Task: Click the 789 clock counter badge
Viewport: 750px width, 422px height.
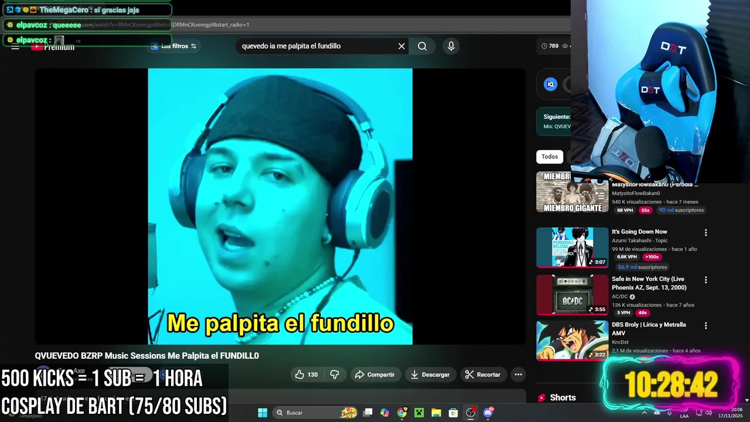Action: [x=550, y=46]
